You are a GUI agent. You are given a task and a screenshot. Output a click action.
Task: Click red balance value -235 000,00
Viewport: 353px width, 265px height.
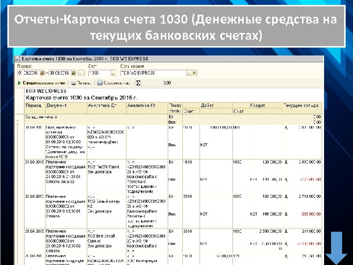(x=311, y=214)
